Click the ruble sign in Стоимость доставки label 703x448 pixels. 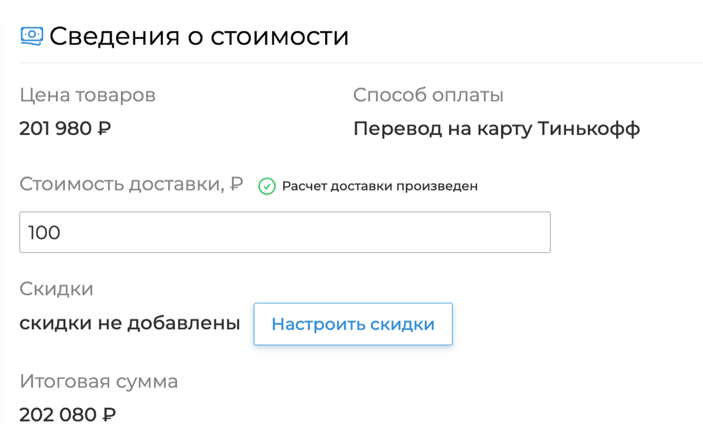236,184
